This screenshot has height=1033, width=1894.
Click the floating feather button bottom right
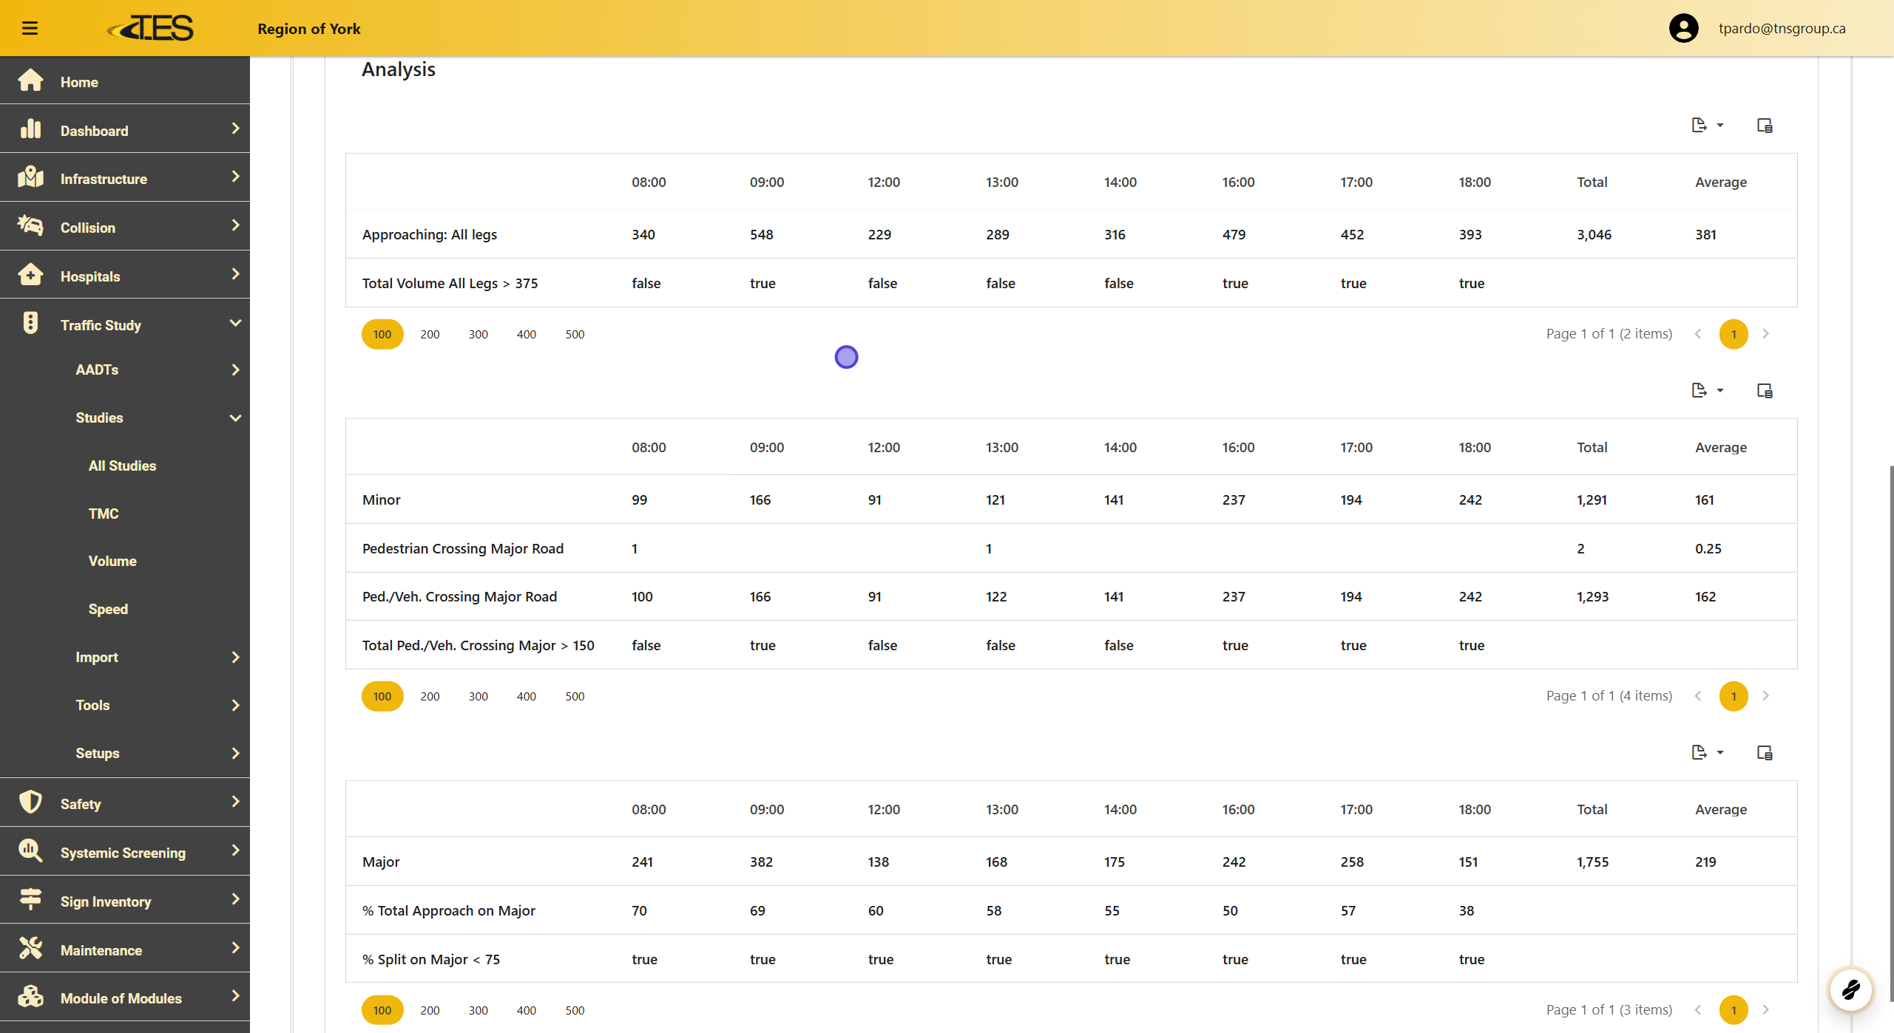(1850, 989)
